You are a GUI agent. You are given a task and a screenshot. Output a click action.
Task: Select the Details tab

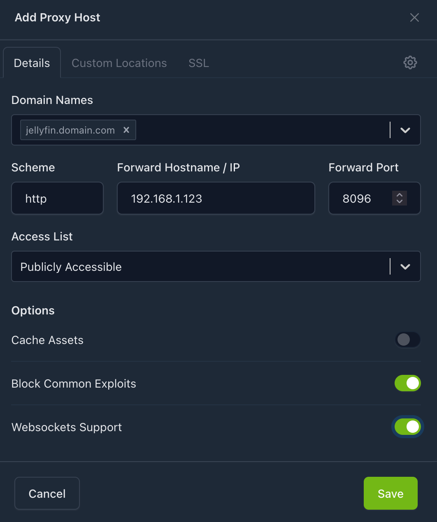(32, 63)
